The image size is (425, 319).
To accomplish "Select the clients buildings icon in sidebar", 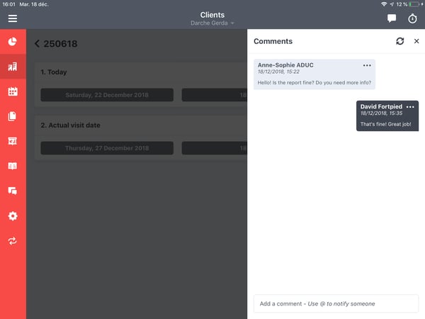I will pos(13,67).
